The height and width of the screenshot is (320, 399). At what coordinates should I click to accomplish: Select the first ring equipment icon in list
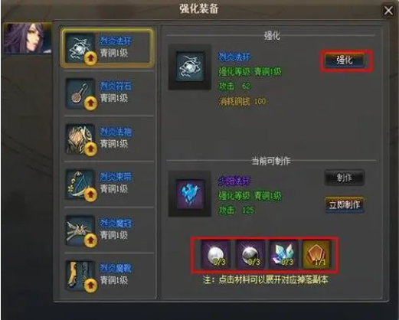click(80, 48)
